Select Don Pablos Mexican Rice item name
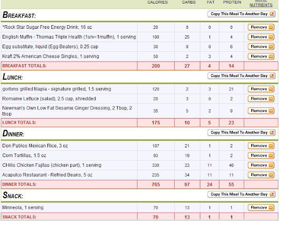 click(x=35, y=146)
